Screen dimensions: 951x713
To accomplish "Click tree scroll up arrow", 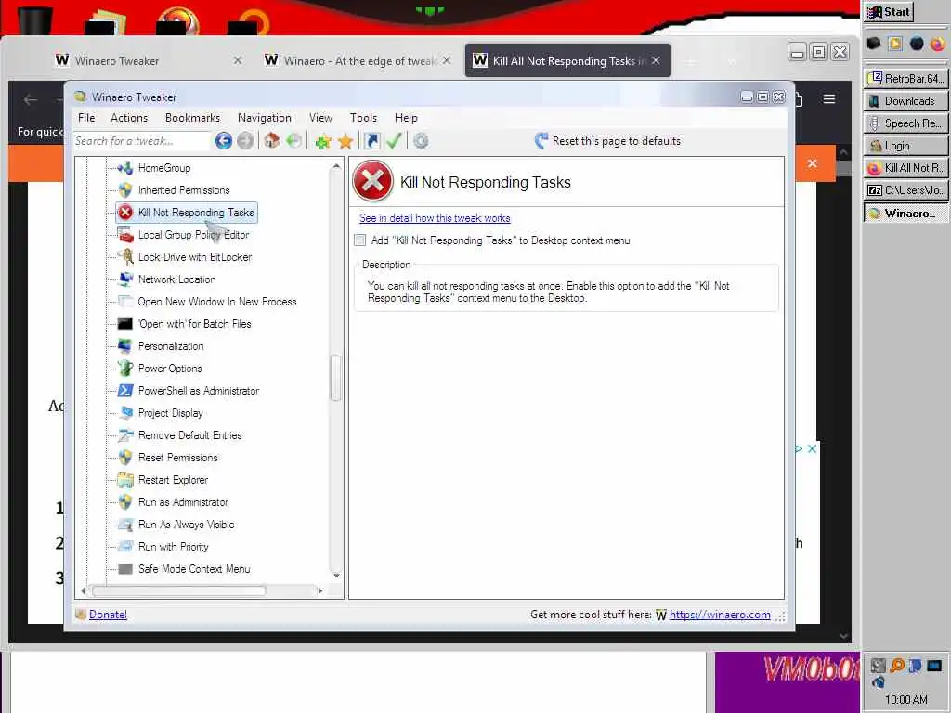I will [x=336, y=165].
